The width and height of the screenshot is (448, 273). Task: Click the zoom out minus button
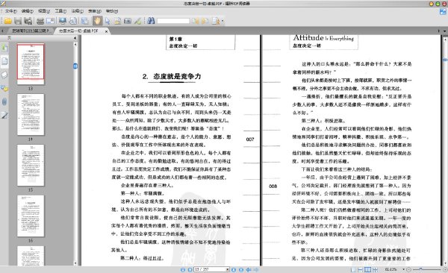[409, 269]
